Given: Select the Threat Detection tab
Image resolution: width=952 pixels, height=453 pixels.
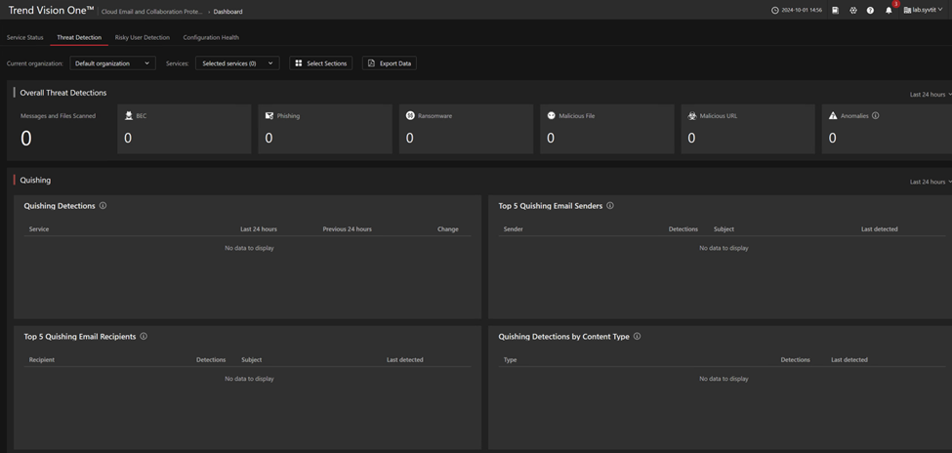Looking at the screenshot, I should 79,37.
